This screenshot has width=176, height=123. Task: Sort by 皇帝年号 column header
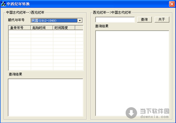(x=20, y=28)
